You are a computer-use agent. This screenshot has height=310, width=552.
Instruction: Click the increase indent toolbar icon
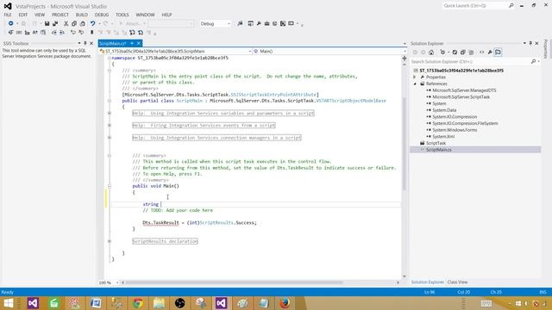pos(61,33)
